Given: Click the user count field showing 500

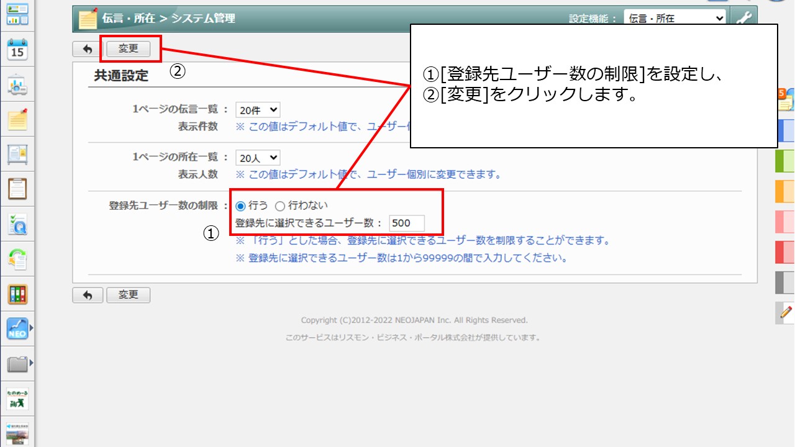Looking at the screenshot, I should click(406, 223).
